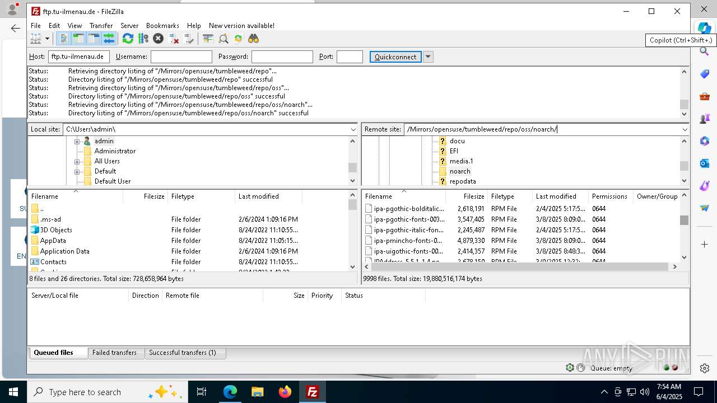Open Microsoft Edge from the taskbar

(x=230, y=392)
